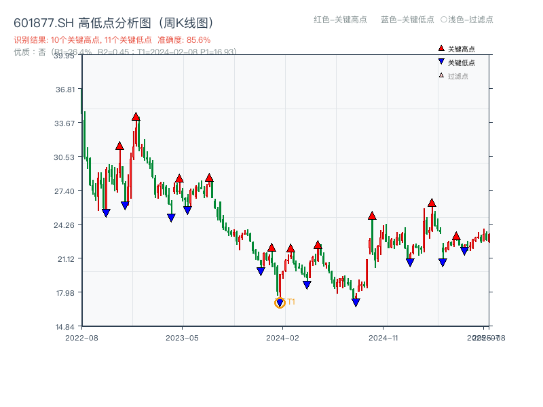Image resolution: width=543 pixels, height=407 pixels.
Task: Click the last blue key-low triangle on right
Action: click(x=464, y=251)
